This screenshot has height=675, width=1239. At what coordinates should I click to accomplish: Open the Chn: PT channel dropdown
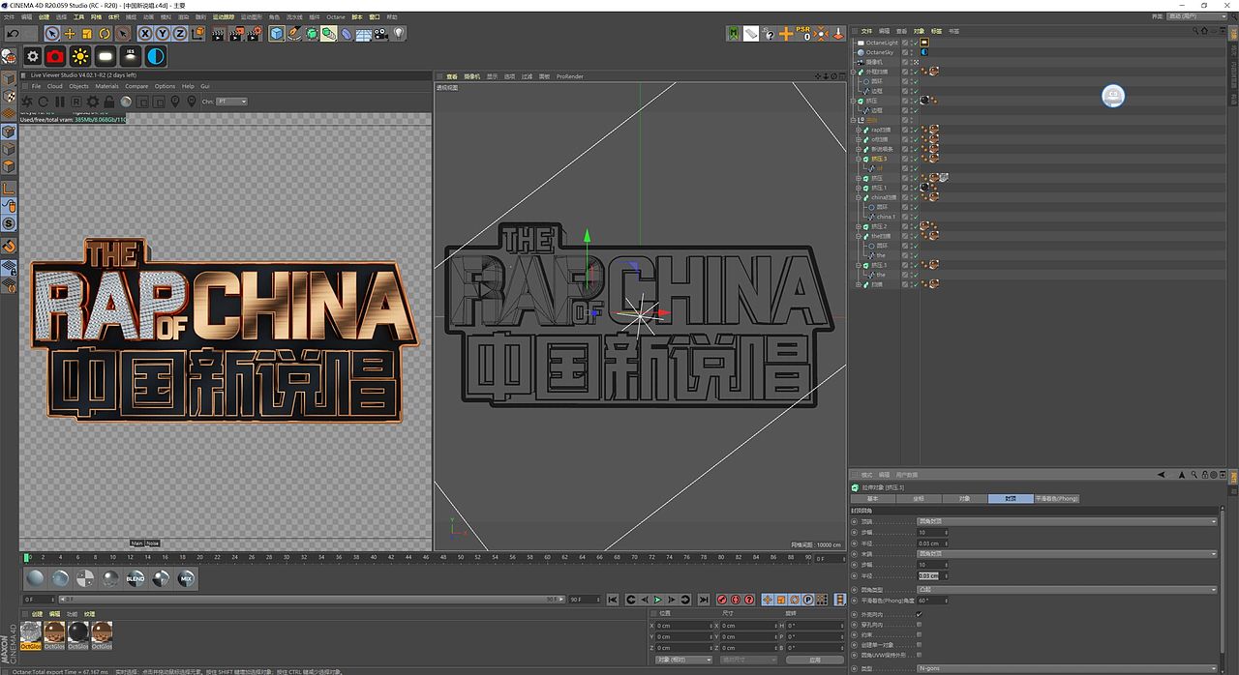pos(231,101)
